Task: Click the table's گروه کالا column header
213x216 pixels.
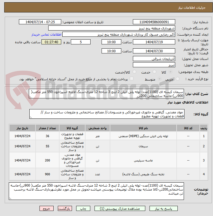Action: point(72,128)
